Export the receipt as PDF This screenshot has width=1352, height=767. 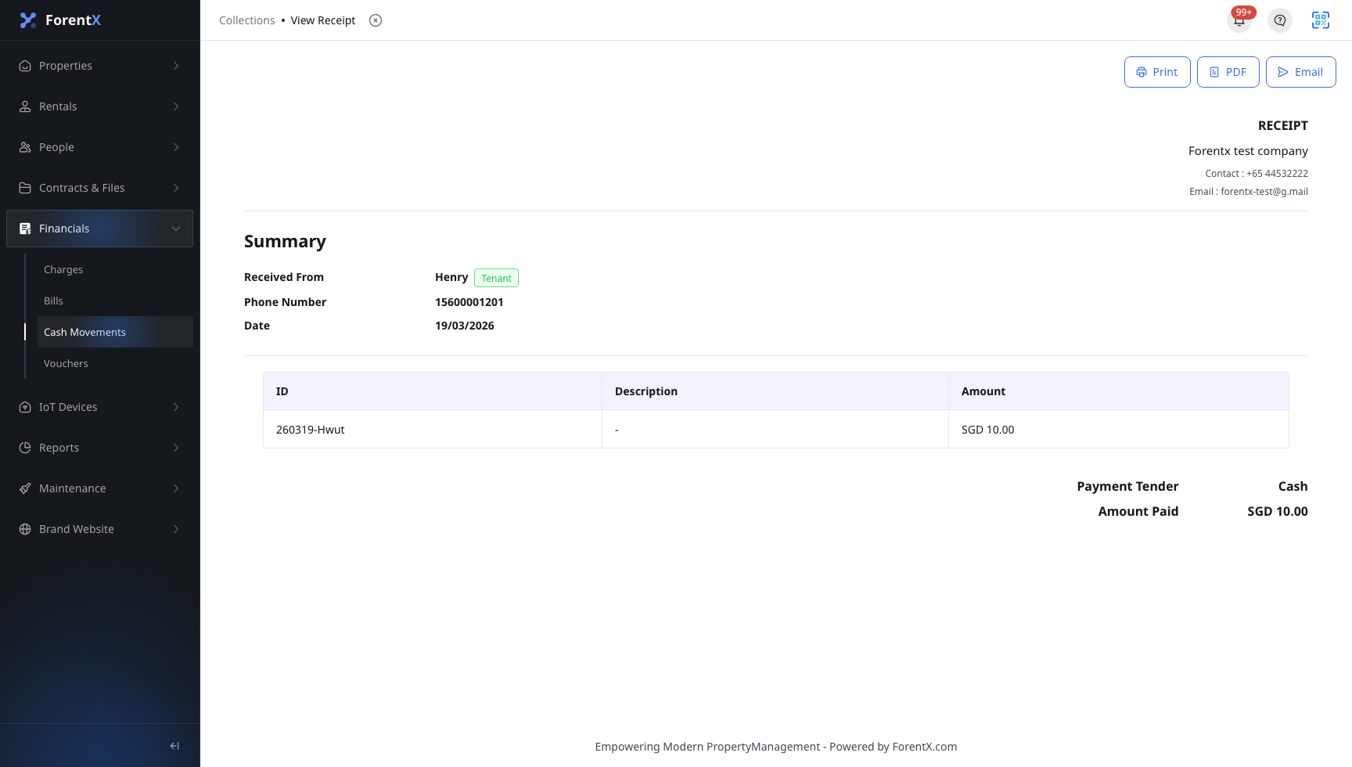(1228, 72)
